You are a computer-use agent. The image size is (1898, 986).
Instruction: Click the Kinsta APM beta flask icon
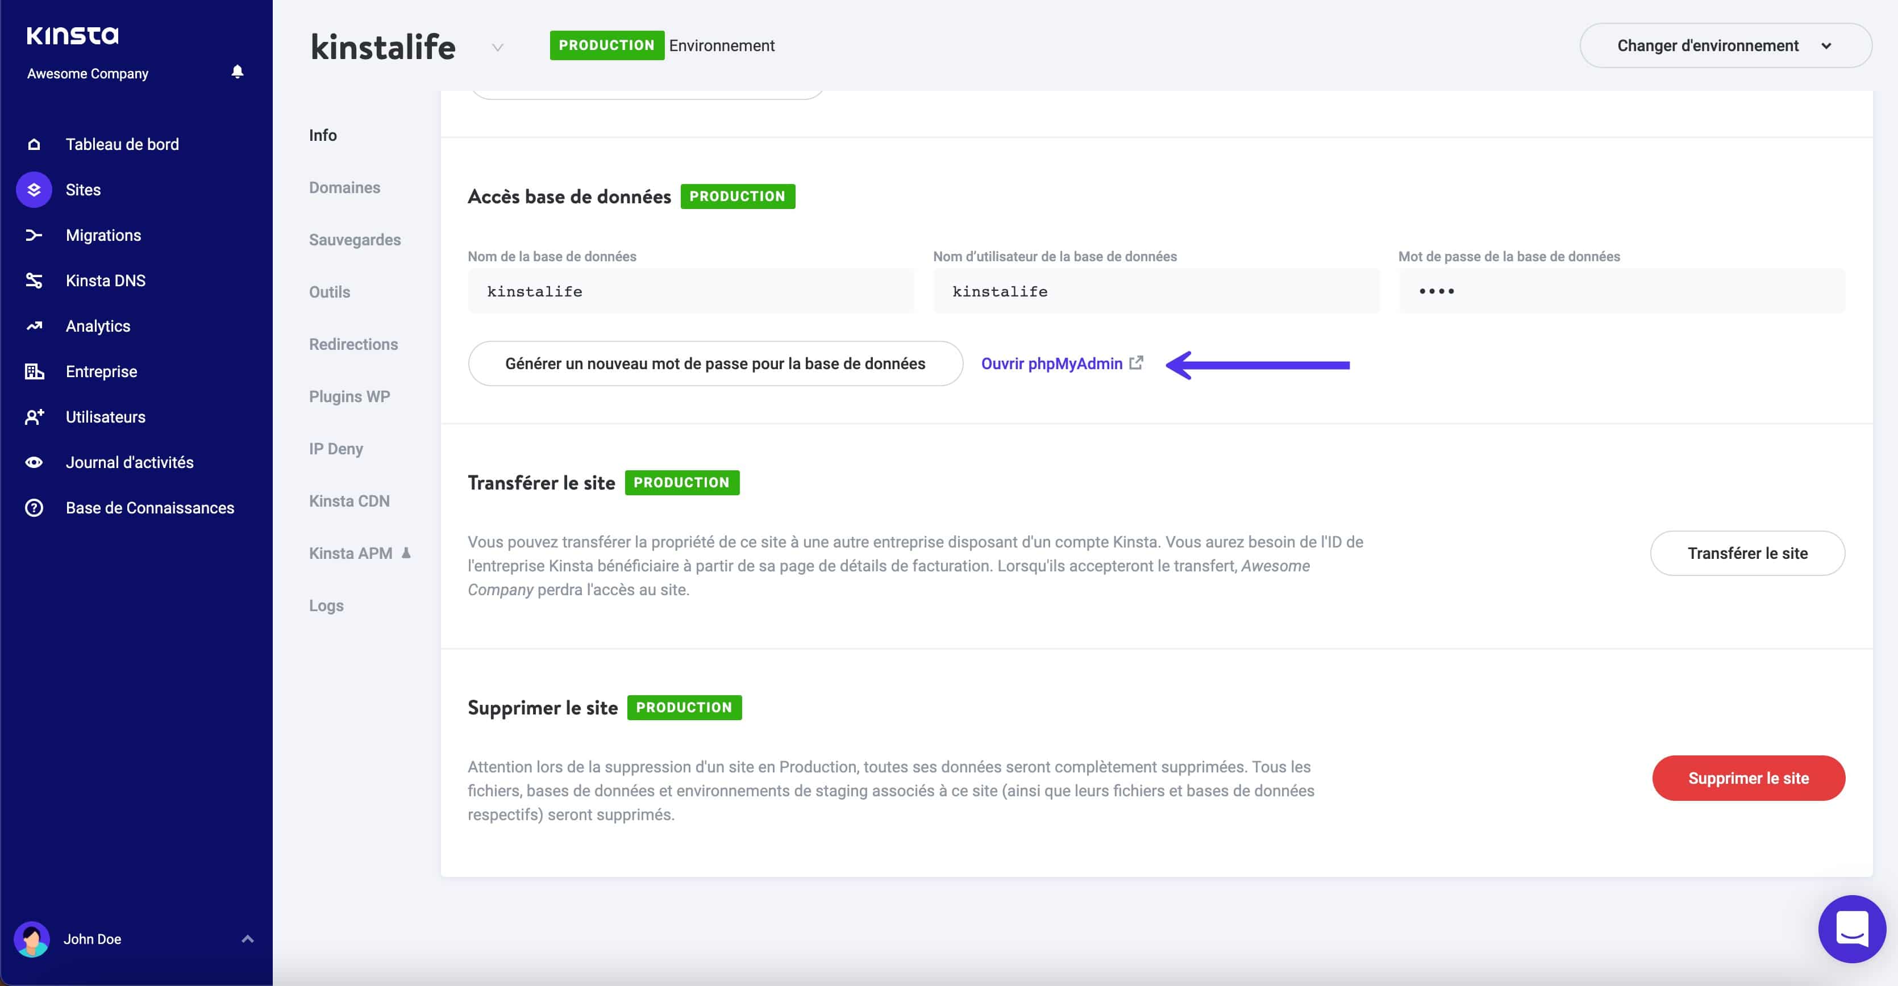(x=406, y=552)
